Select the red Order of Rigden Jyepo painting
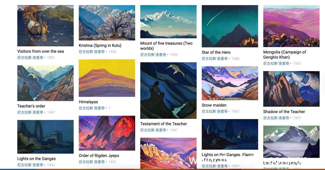The width and height of the screenshot is (325, 170). pos(107,133)
